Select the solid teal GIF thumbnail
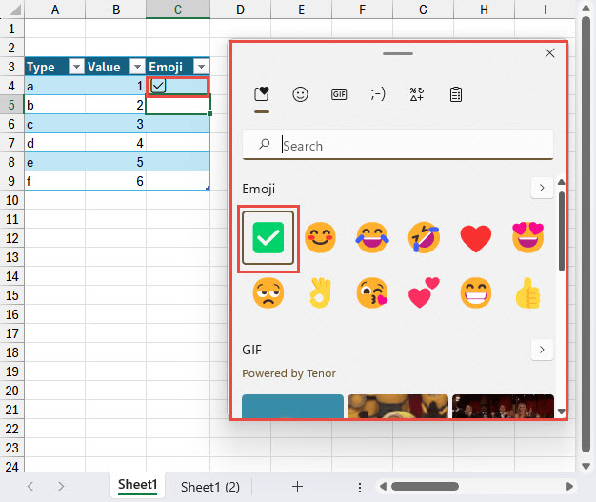 (x=292, y=406)
